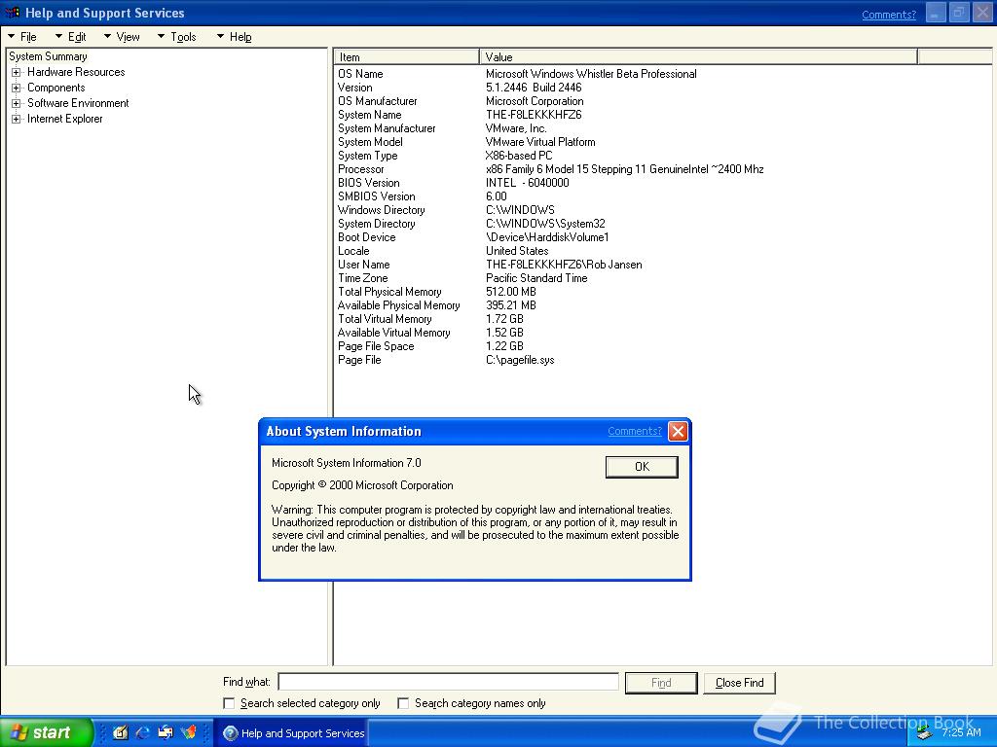Launch Internet Explorer from Quick Launch
This screenshot has width=997, height=747.
pos(142,732)
